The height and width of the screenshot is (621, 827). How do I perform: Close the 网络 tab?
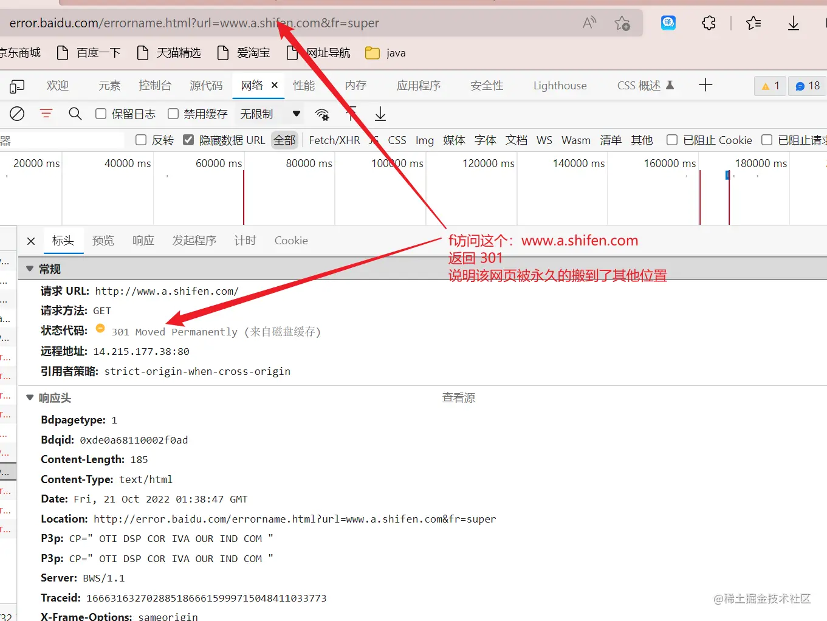point(275,85)
